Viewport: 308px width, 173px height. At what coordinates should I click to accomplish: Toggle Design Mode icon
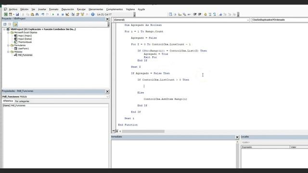click(x=67, y=14)
